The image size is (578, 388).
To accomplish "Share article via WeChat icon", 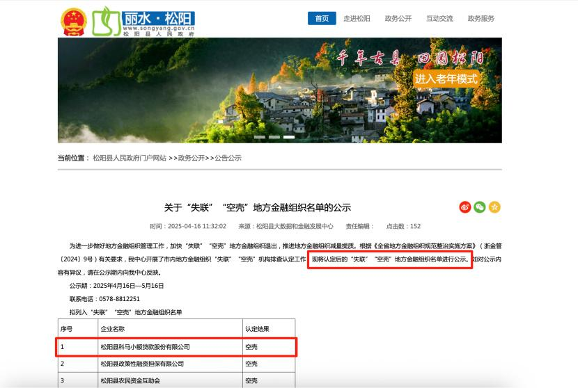I will [x=480, y=207].
